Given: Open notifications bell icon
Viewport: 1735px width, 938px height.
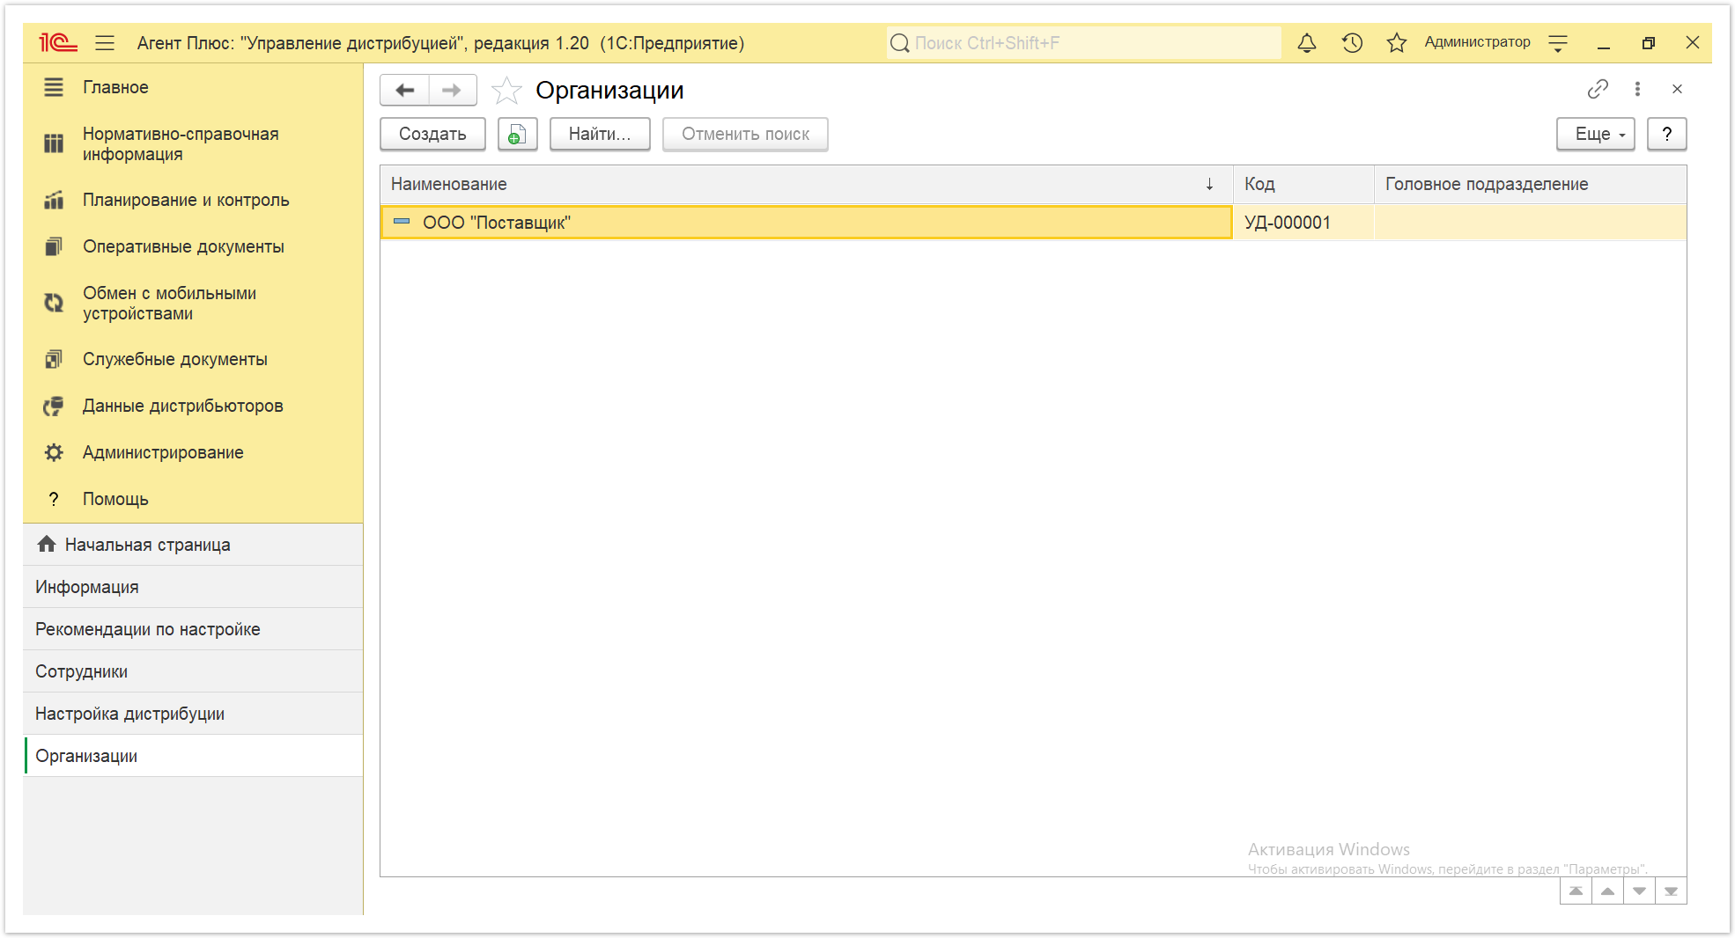Looking at the screenshot, I should (x=1307, y=42).
